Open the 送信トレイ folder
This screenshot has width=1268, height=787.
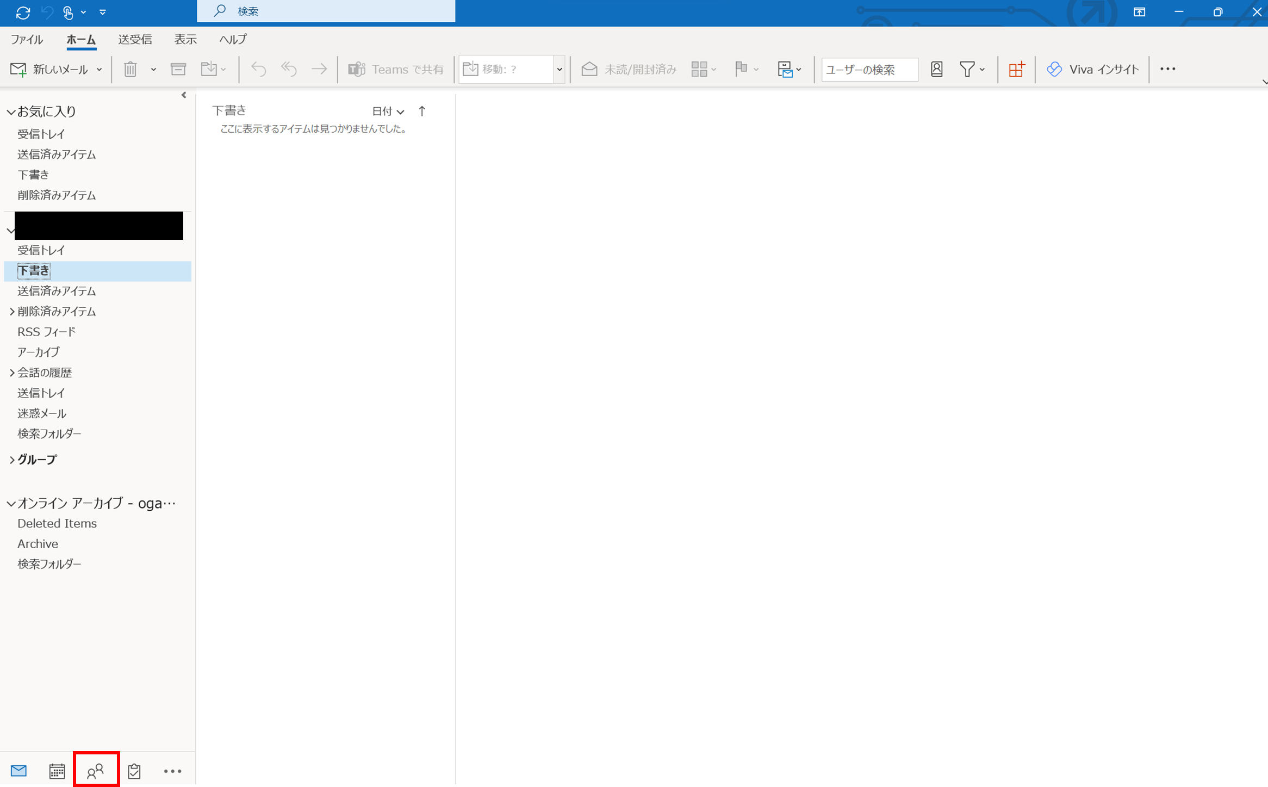pyautogui.click(x=41, y=393)
